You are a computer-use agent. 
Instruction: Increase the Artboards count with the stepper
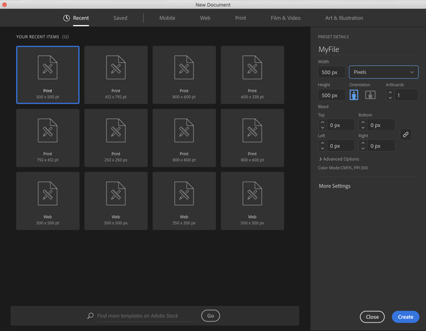point(390,92)
